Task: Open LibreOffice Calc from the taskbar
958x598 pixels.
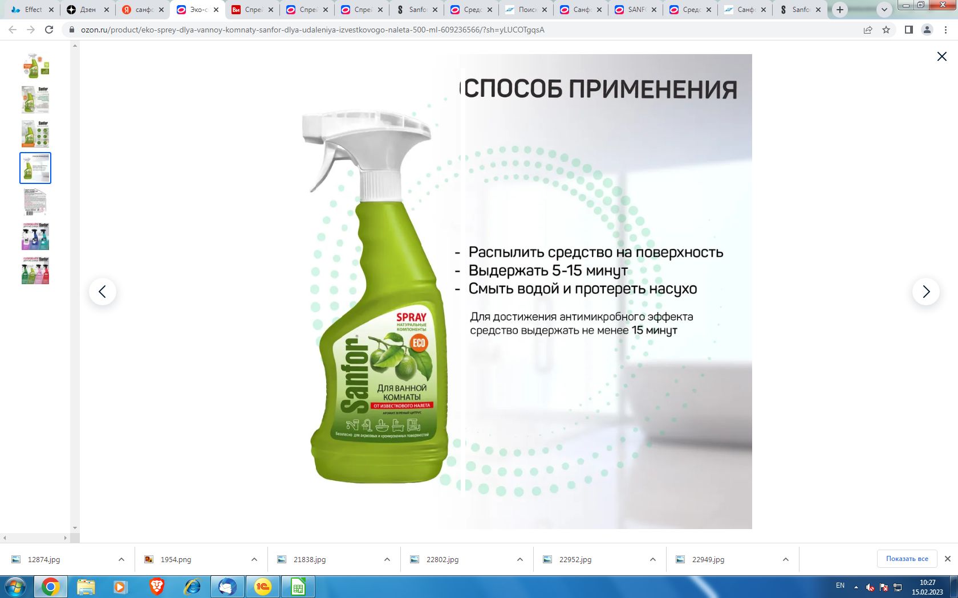Action: [298, 587]
